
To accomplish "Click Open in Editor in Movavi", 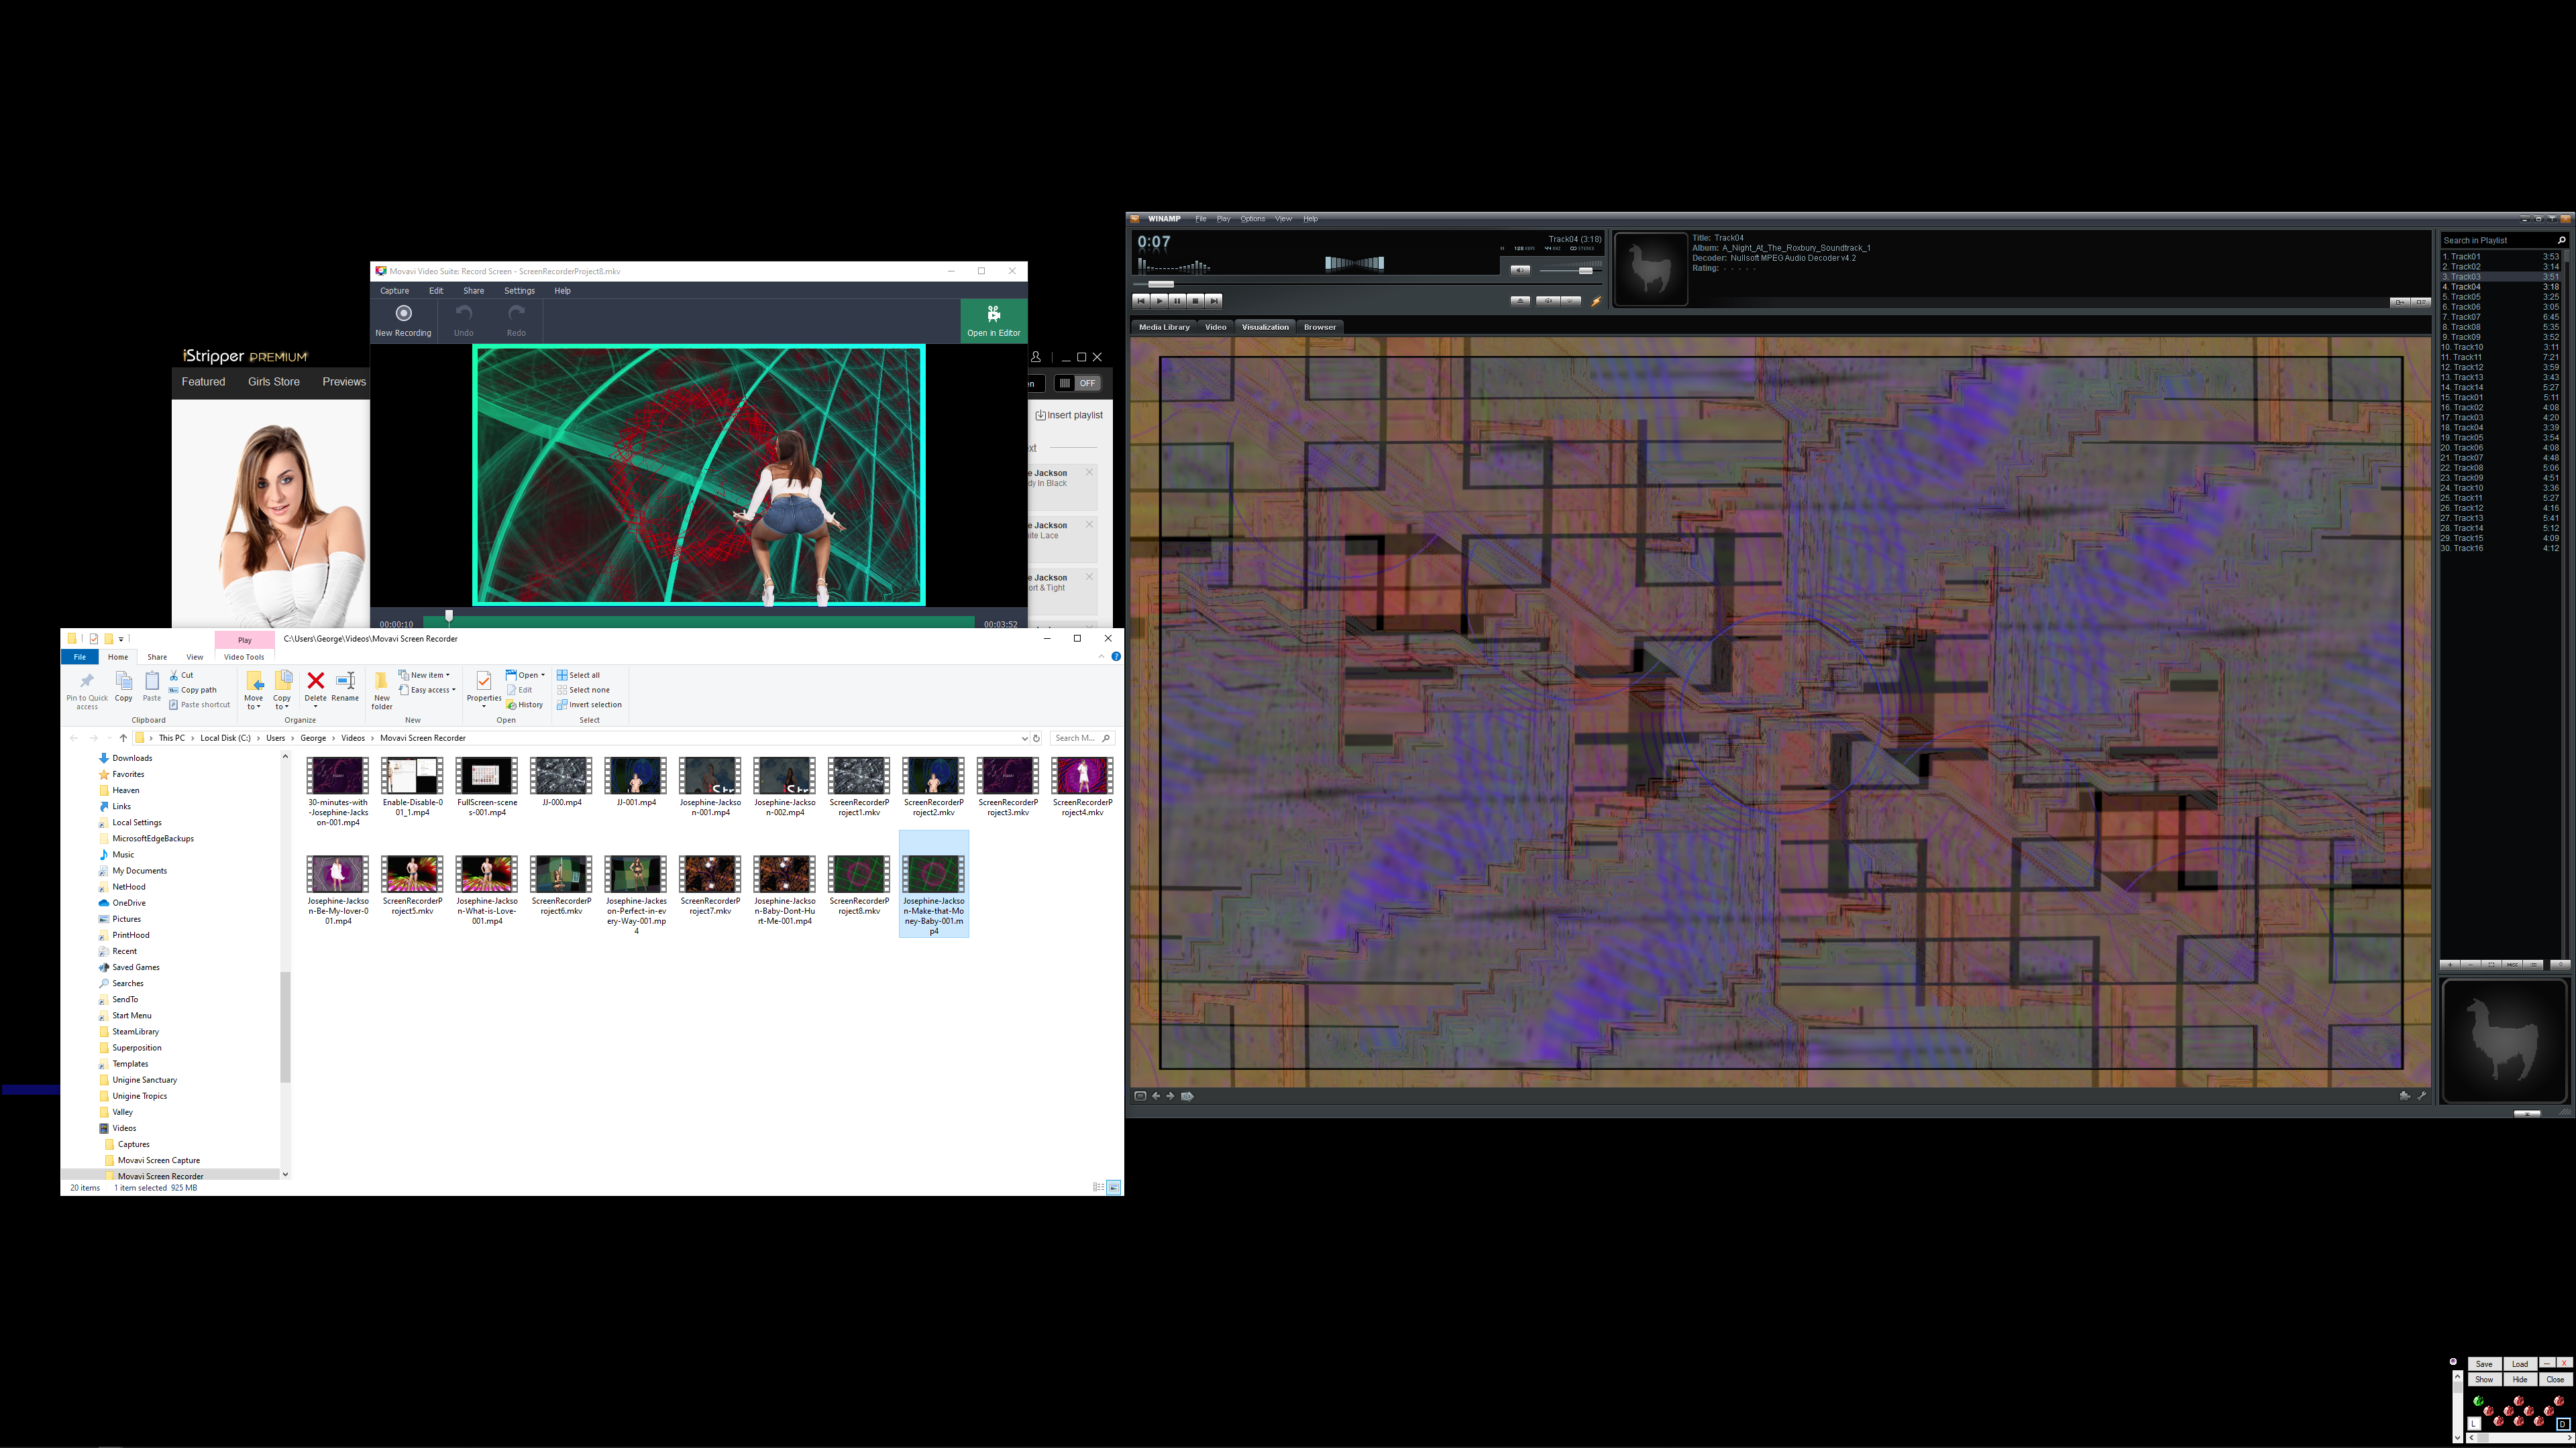I will coord(993,321).
